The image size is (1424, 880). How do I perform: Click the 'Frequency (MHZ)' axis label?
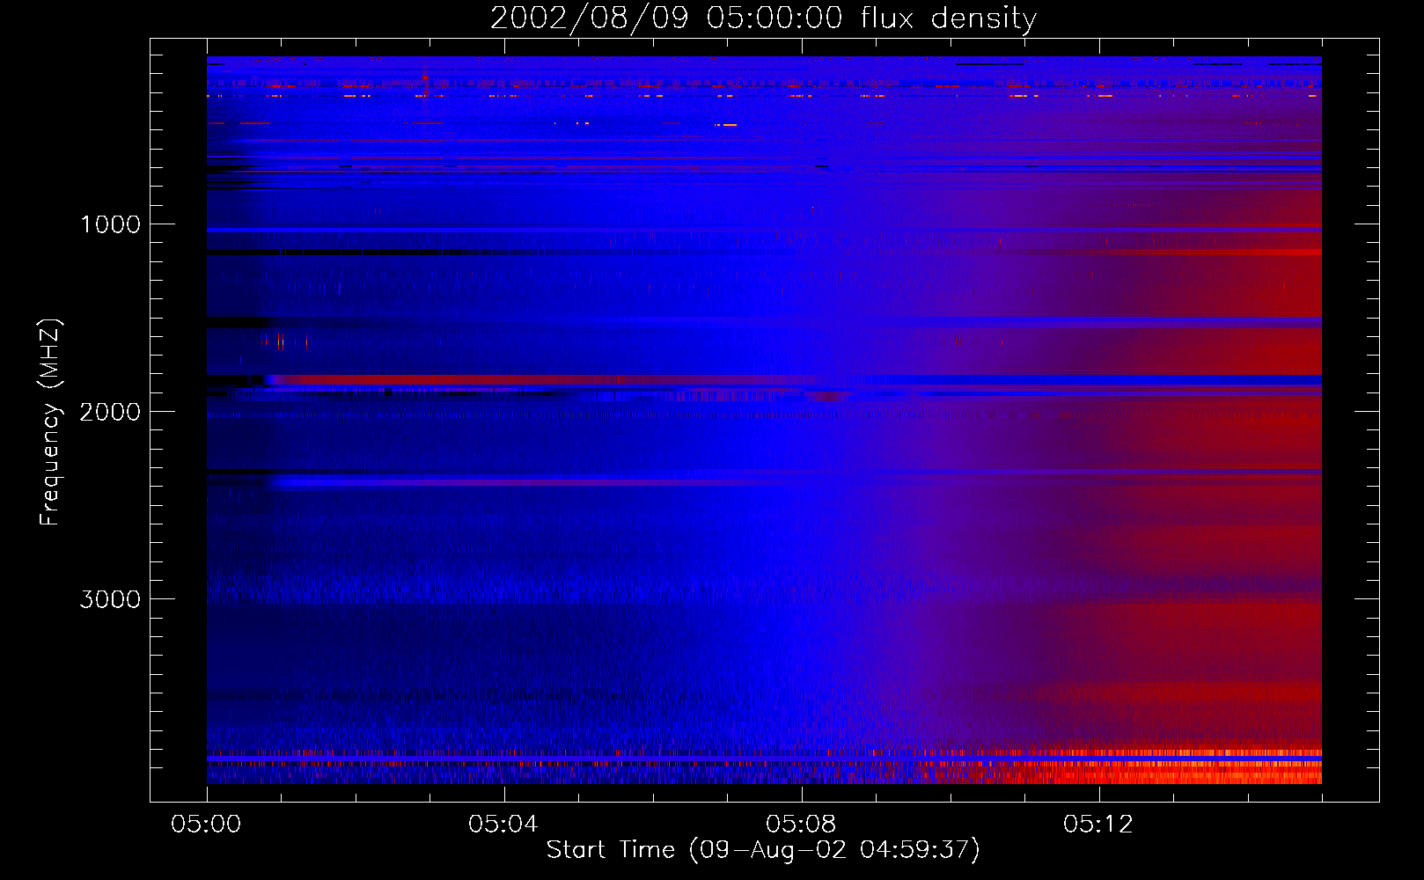(50, 422)
